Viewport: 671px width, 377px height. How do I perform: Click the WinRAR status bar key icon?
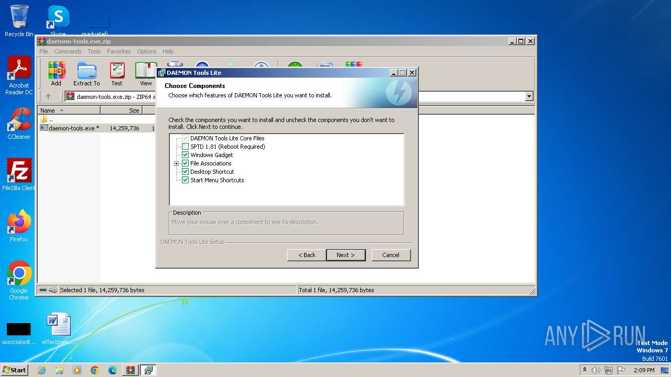tap(53, 290)
